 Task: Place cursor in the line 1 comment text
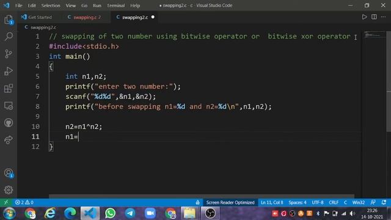click(x=200, y=37)
